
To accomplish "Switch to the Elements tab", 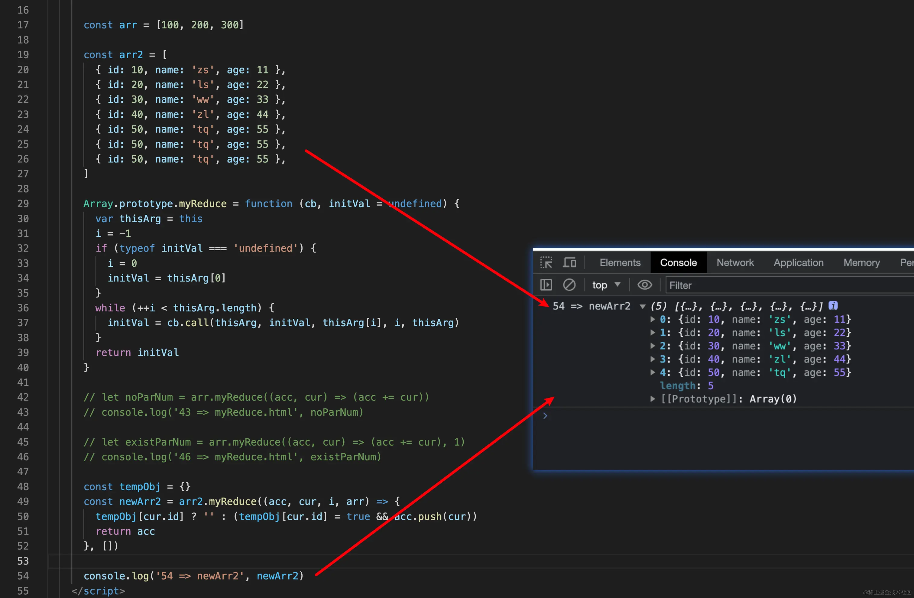I will [x=620, y=263].
